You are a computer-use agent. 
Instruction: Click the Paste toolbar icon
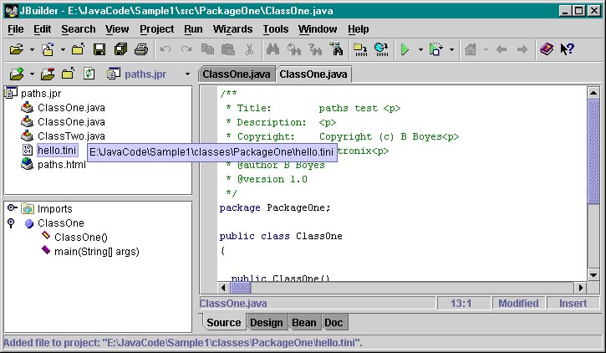click(x=227, y=50)
